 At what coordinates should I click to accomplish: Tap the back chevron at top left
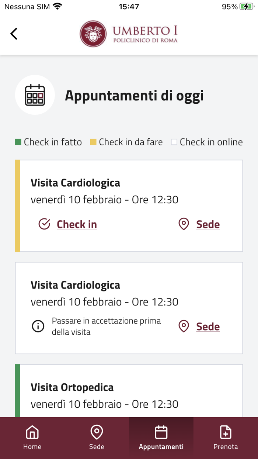(x=13, y=33)
